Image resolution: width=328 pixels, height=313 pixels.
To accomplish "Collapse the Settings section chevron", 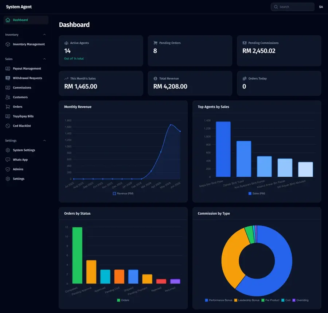I will click(x=44, y=141).
